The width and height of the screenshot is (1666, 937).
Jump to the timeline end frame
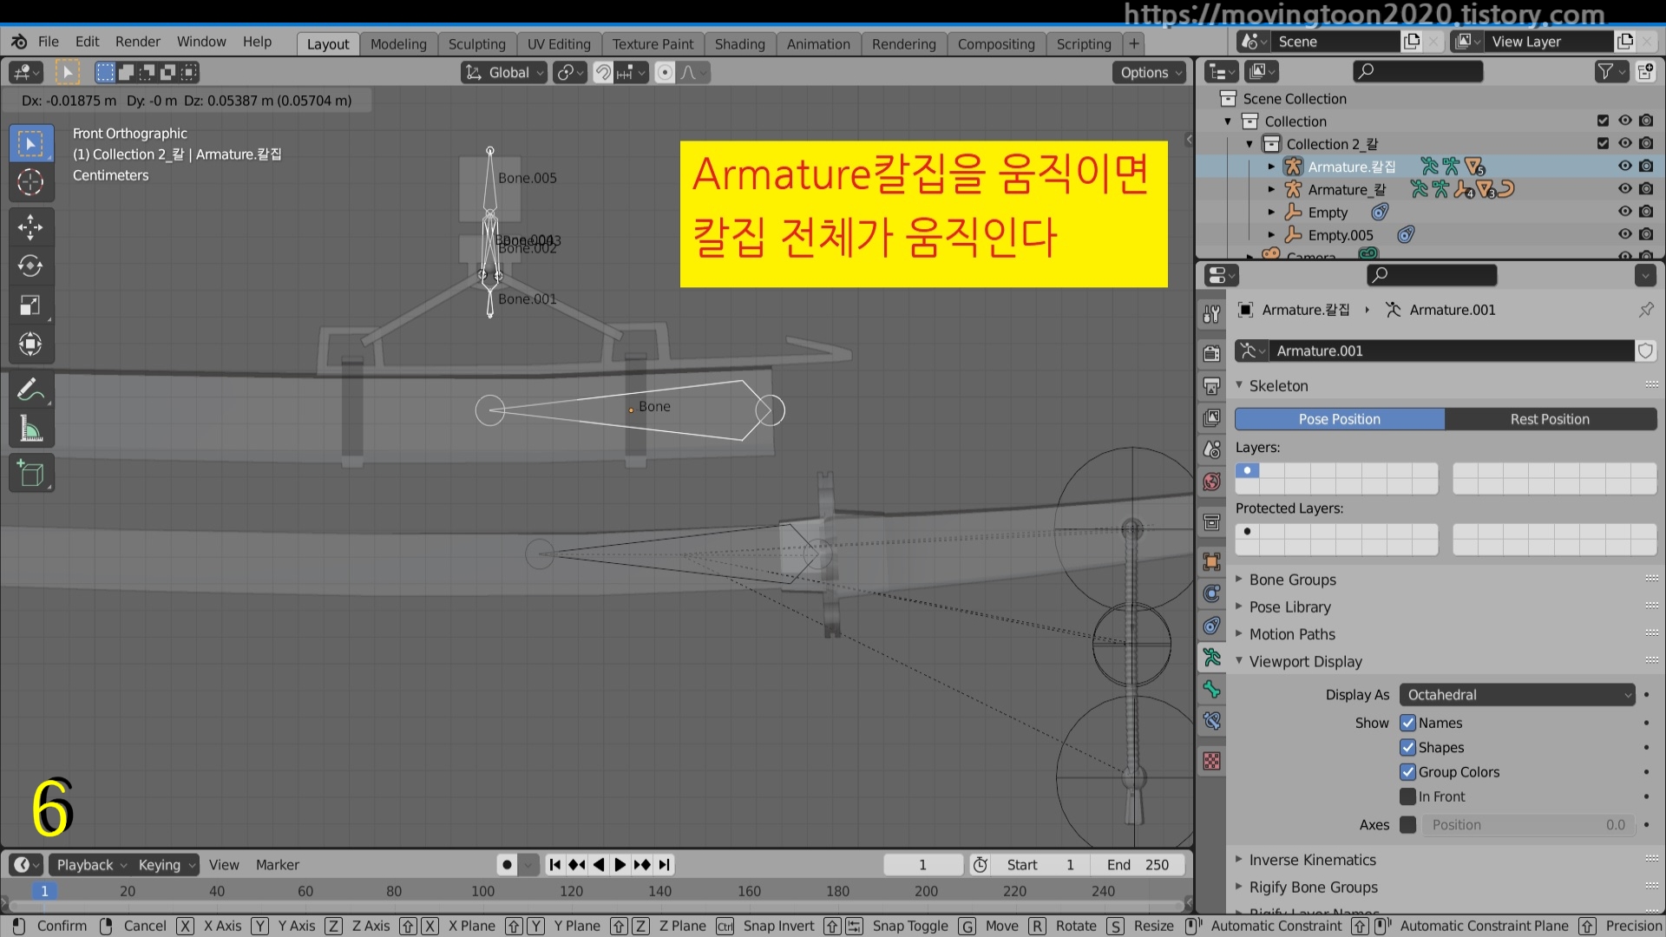click(665, 865)
